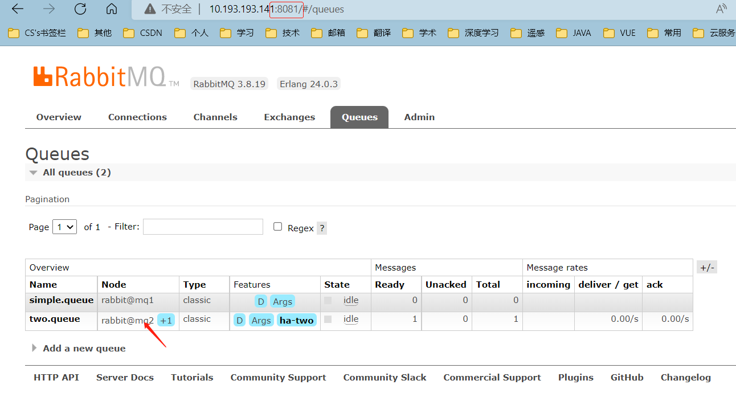736x401 pixels.
Task: Sort the table by Name column
Action: (43, 284)
